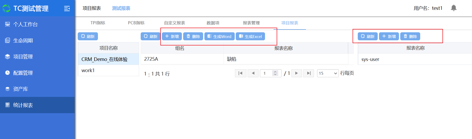Switch to 项目报表 top tab

(92, 8)
